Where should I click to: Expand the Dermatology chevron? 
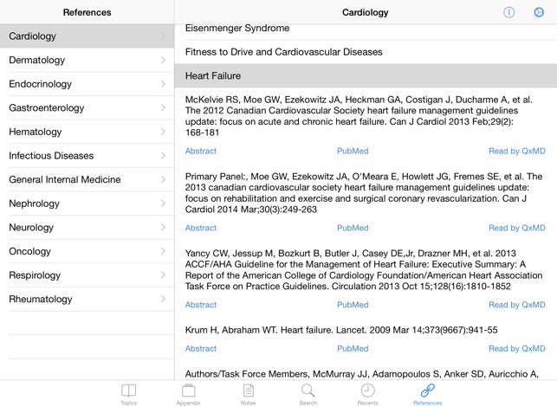(x=163, y=61)
